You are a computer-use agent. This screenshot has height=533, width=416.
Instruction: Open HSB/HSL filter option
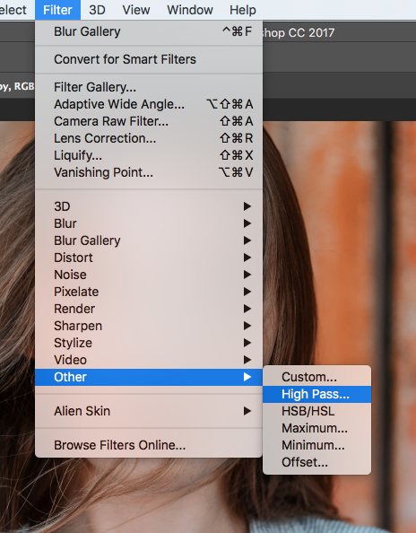click(x=316, y=411)
